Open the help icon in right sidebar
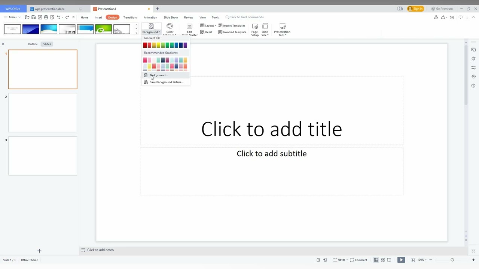The image size is (479, 269). click(473, 86)
